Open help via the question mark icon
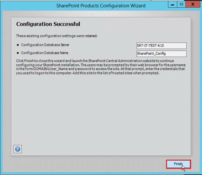Image resolution: width=202 pixels, height=175 pixels. tap(18, 149)
